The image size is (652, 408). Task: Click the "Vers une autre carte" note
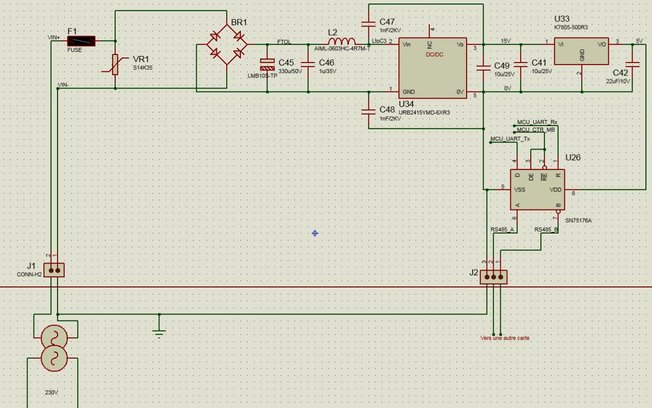pos(505,338)
